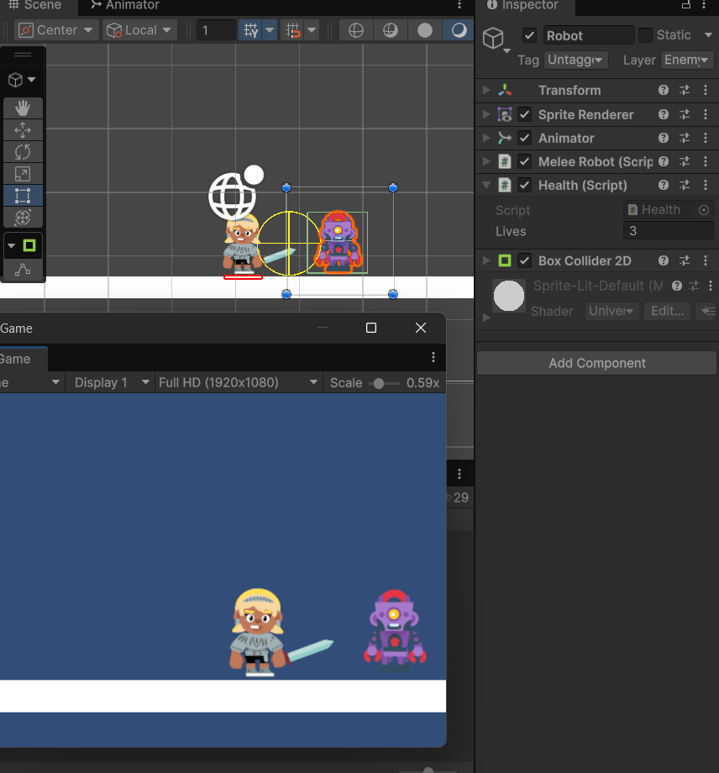Open the Static flags dropdown arrow
The image size is (719, 773).
coord(708,35)
